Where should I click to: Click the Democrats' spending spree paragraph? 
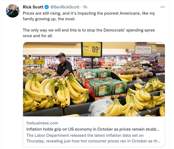(x=89, y=33)
